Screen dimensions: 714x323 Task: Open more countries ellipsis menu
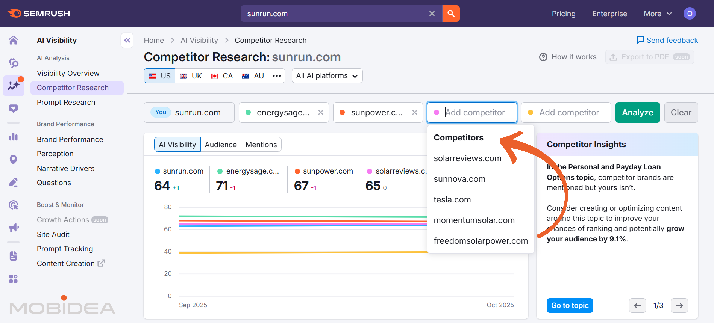coord(277,76)
